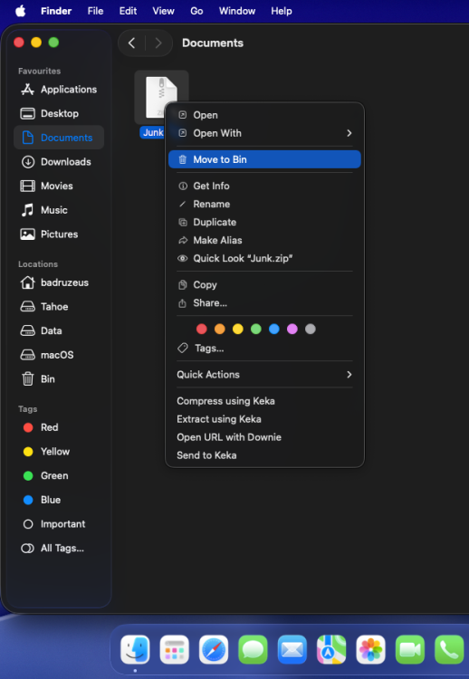Viewport: 469px width, 679px height.
Task: Choose Move to Bin from context menu
Action: (x=264, y=159)
